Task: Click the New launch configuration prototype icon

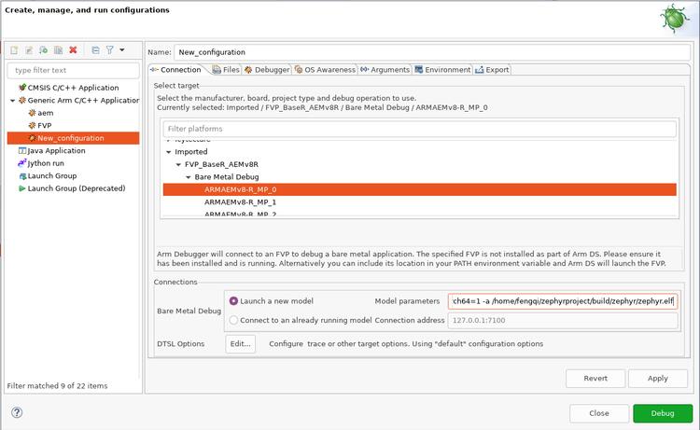Action: [x=30, y=49]
